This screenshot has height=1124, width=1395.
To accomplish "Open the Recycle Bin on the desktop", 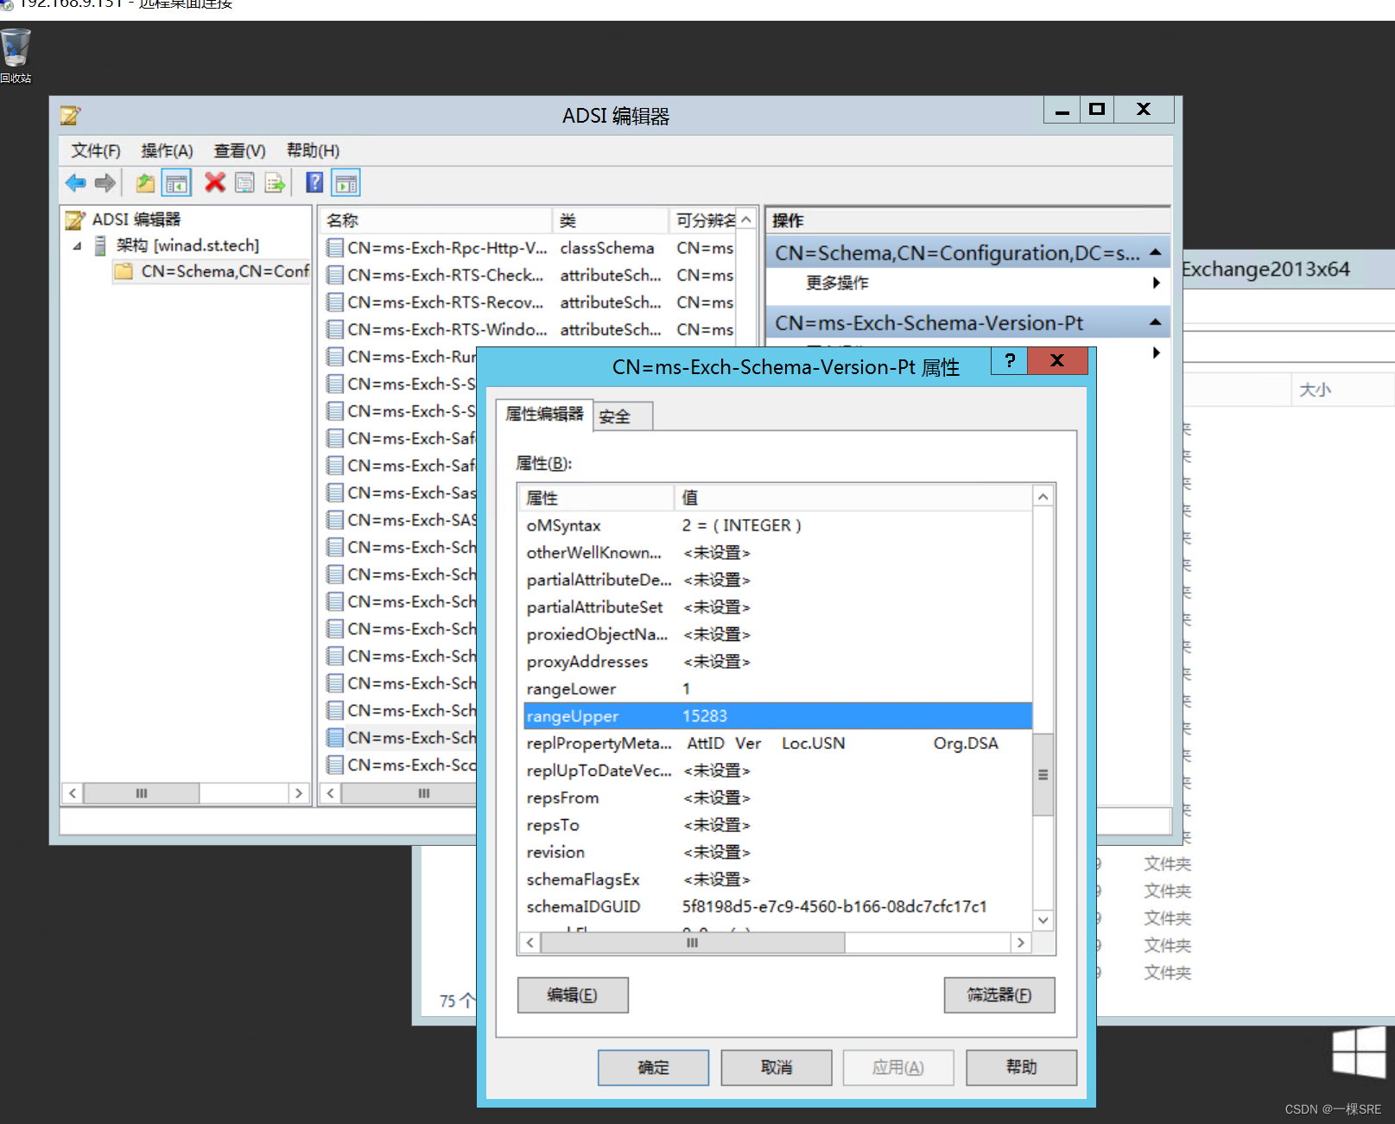I will 16,55.
